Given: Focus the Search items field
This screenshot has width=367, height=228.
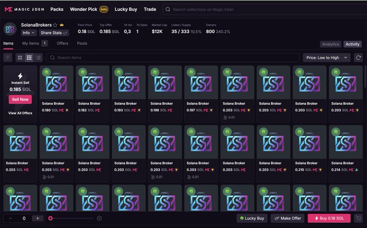Looking at the screenshot, I should (x=173, y=58).
